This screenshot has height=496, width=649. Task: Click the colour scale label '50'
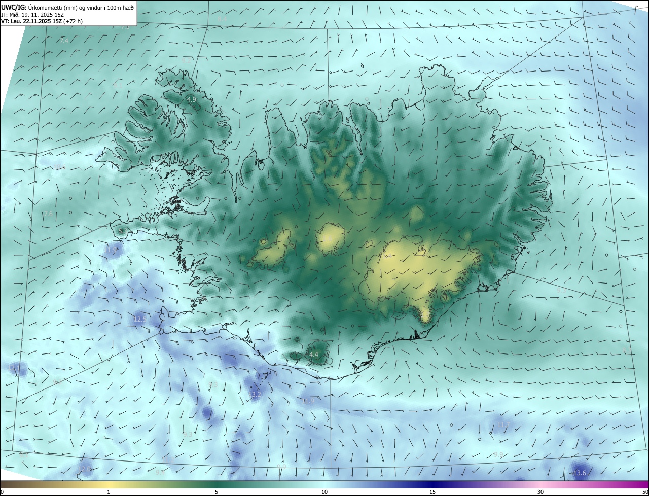645,492
